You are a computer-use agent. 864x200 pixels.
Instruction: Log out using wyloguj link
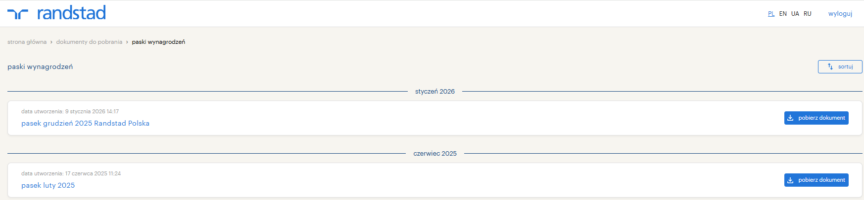click(840, 14)
